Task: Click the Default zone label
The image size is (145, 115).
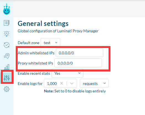Action: point(28,43)
